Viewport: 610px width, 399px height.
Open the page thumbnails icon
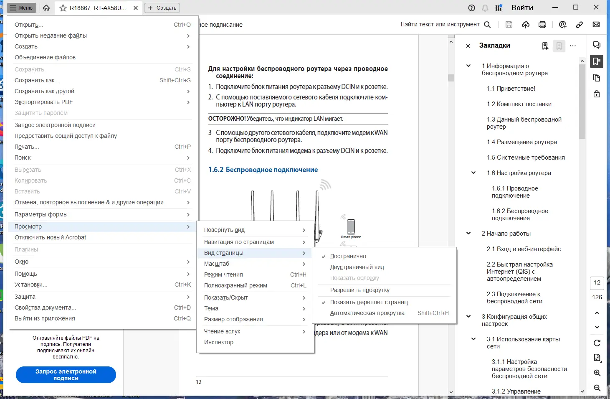(x=597, y=78)
